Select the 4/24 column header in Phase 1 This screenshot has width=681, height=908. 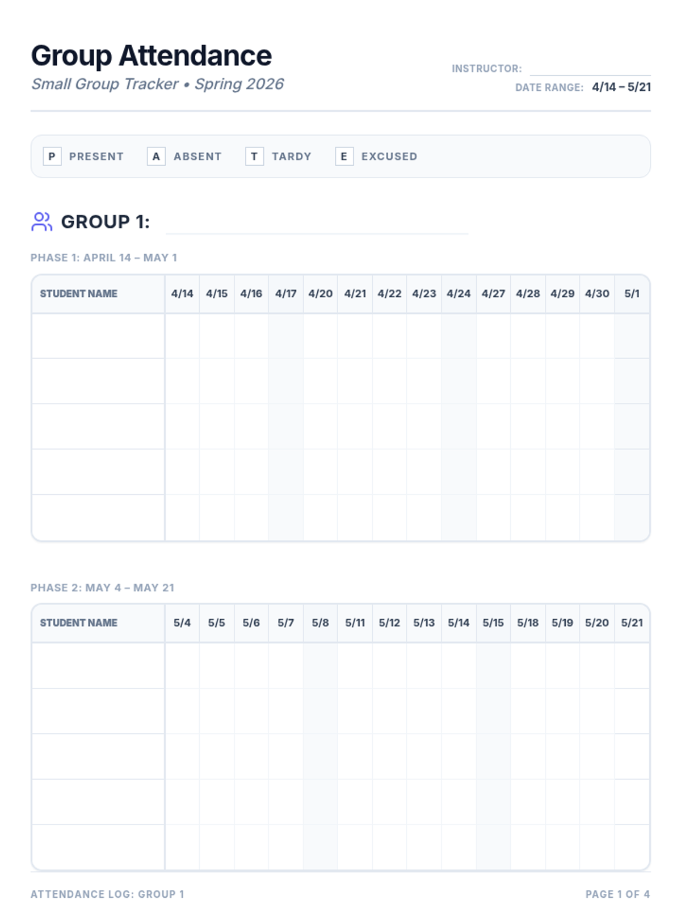tap(459, 294)
